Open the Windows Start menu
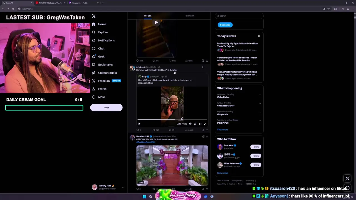 click(x=144, y=197)
